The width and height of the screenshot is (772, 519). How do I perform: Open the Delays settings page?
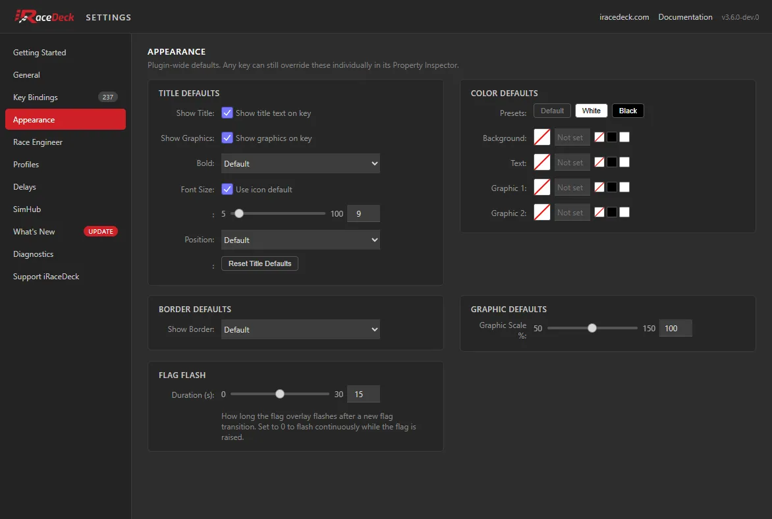pyautogui.click(x=65, y=186)
